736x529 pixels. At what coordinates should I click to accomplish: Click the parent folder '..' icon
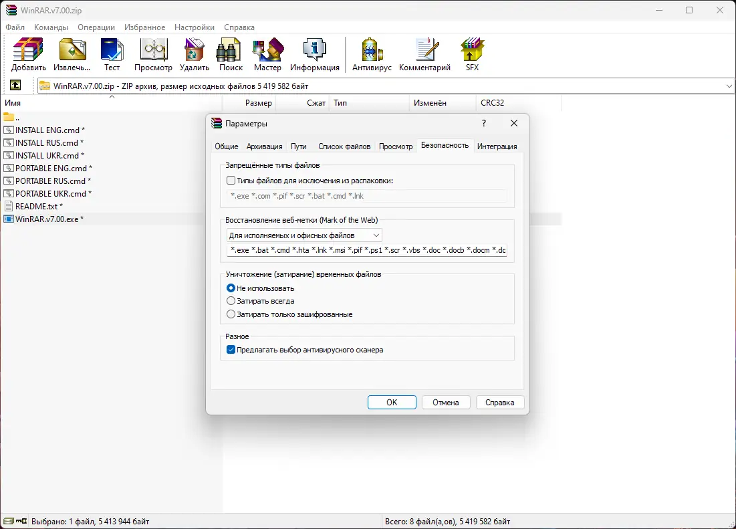[9, 117]
